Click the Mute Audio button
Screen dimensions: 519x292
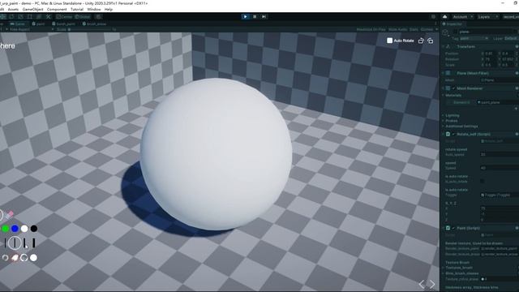coord(397,29)
